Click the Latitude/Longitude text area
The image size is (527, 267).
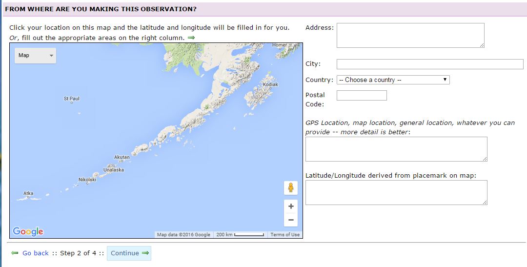coord(396,192)
